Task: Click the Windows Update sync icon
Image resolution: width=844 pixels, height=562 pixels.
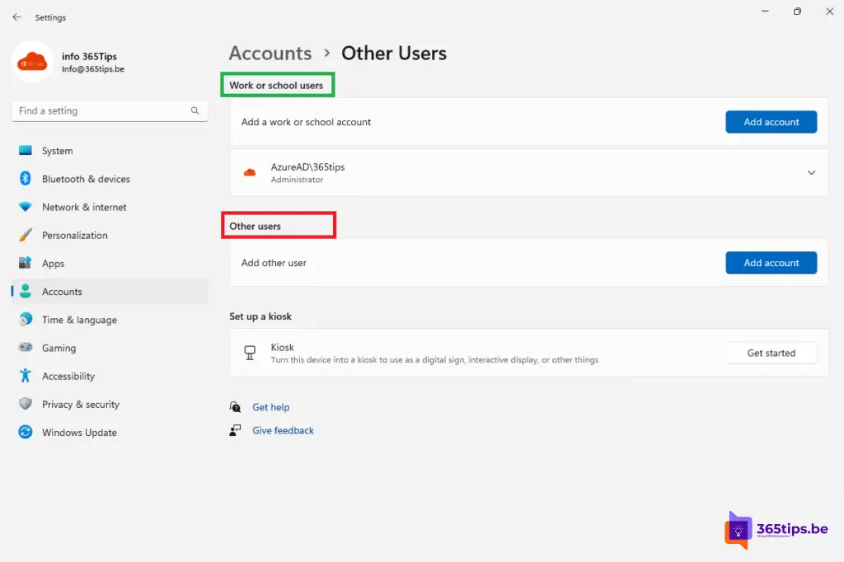Action: tap(26, 433)
